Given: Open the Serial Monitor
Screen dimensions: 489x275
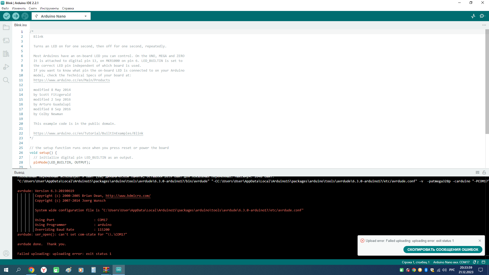Looking at the screenshot, I should pyautogui.click(x=482, y=16).
